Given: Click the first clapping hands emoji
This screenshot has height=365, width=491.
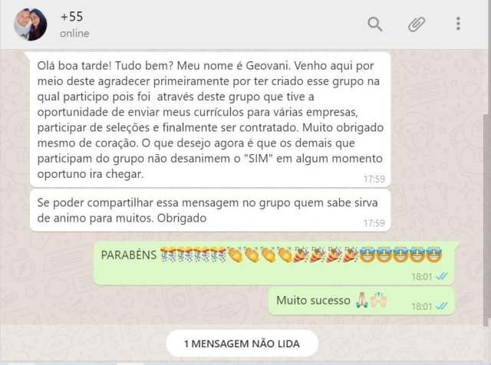Looking at the screenshot, I should [x=236, y=255].
